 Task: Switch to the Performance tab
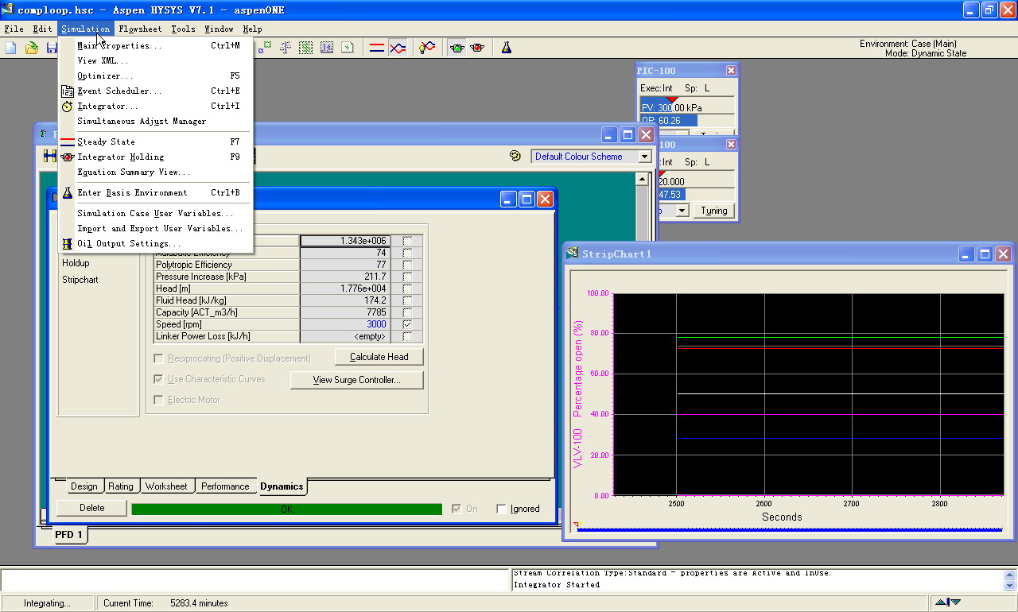[x=225, y=486]
